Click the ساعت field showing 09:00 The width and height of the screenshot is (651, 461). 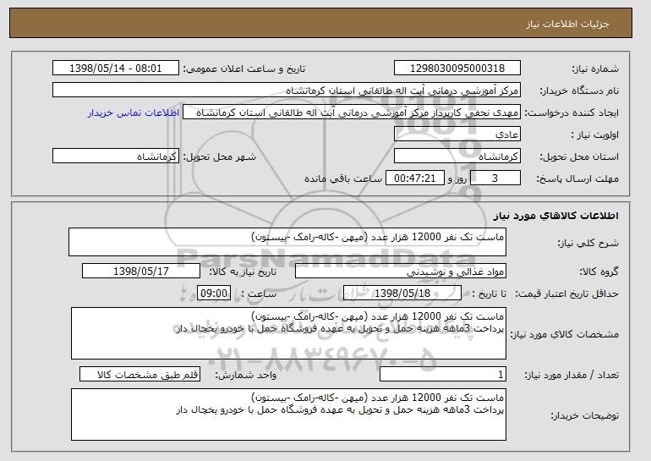coord(214,294)
